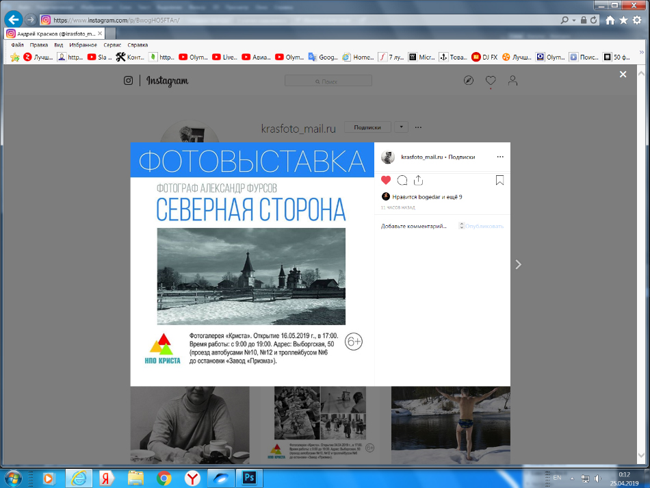Open krasfoto_mail.ru username in the post header
The height and width of the screenshot is (488, 650).
click(422, 157)
